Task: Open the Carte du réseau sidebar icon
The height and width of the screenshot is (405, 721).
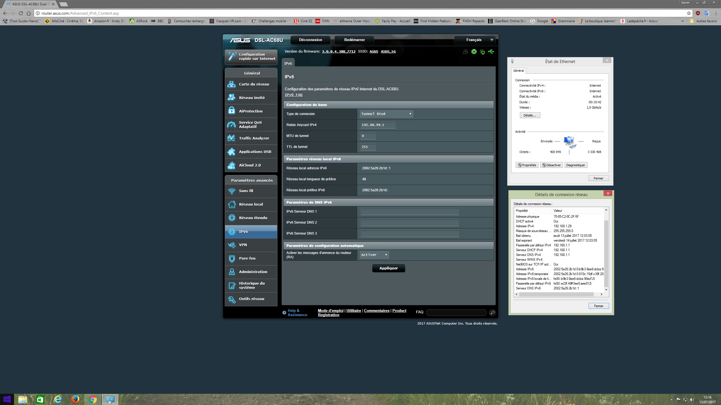Action: pos(232,84)
